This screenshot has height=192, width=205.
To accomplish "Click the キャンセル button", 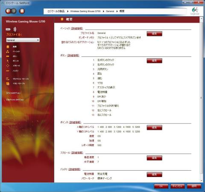I will point(178,186).
